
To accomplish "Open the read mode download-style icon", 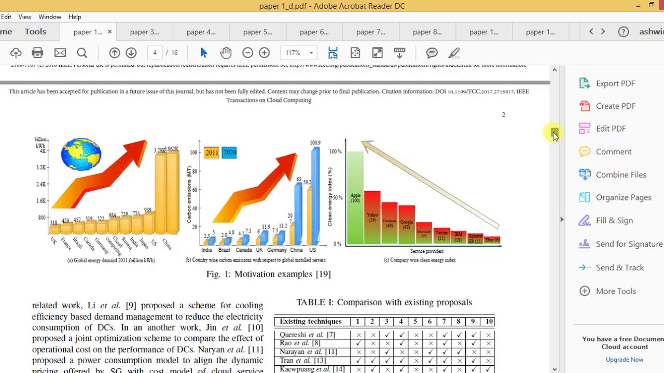I will [x=399, y=53].
